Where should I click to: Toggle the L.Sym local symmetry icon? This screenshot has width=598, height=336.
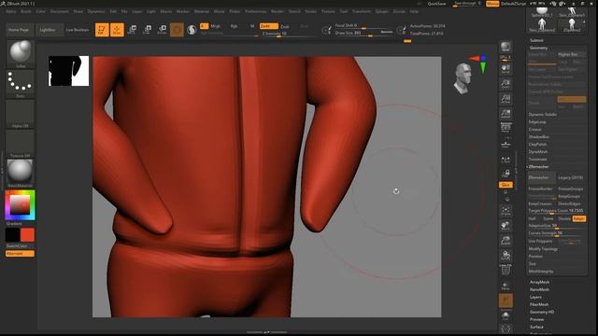(505, 161)
